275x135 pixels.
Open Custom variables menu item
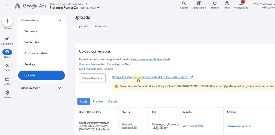pos(36,53)
